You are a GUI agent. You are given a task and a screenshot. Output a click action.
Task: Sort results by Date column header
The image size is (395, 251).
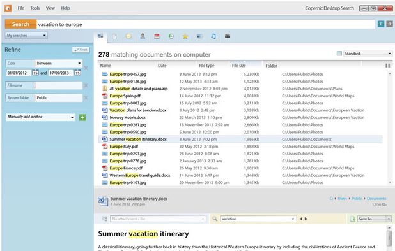162,66
